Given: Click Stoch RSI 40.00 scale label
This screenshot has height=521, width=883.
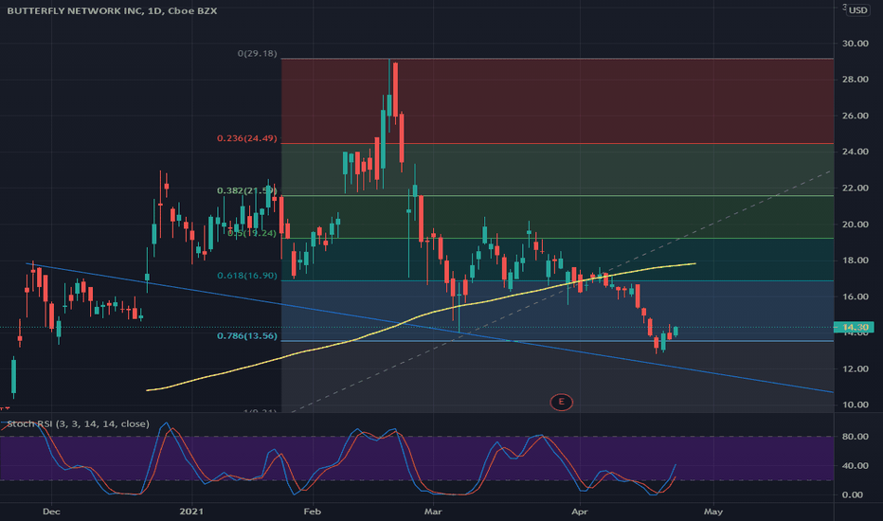Looking at the screenshot, I should (x=855, y=466).
